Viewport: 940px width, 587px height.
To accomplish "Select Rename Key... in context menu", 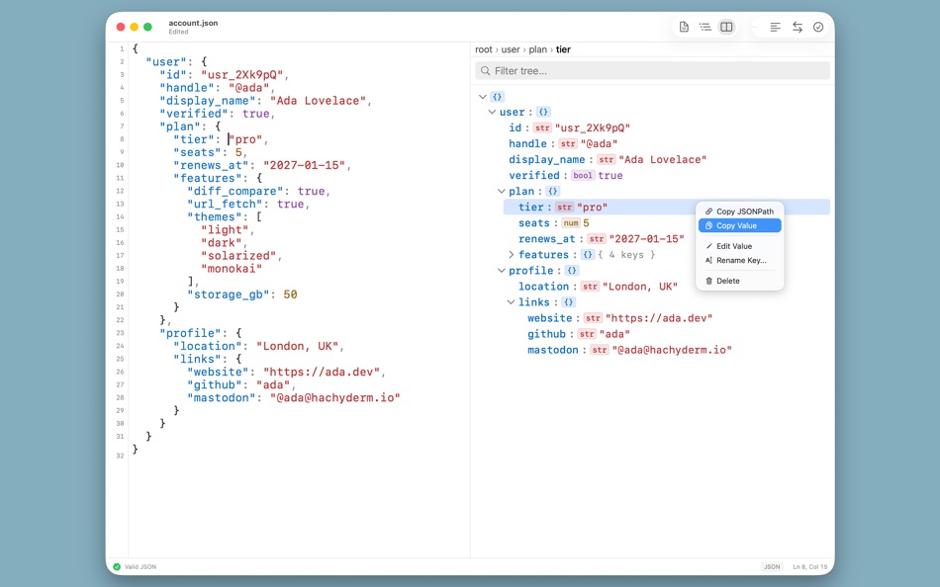I will (740, 261).
